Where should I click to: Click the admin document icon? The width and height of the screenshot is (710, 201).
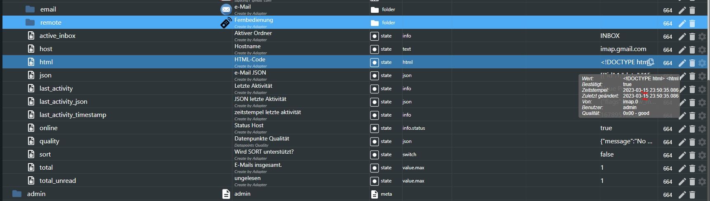[226, 194]
